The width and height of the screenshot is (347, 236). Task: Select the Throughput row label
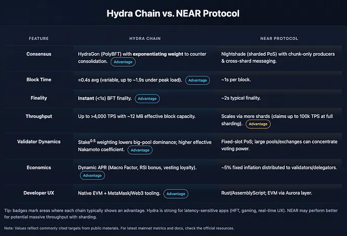pyautogui.click(x=39, y=116)
